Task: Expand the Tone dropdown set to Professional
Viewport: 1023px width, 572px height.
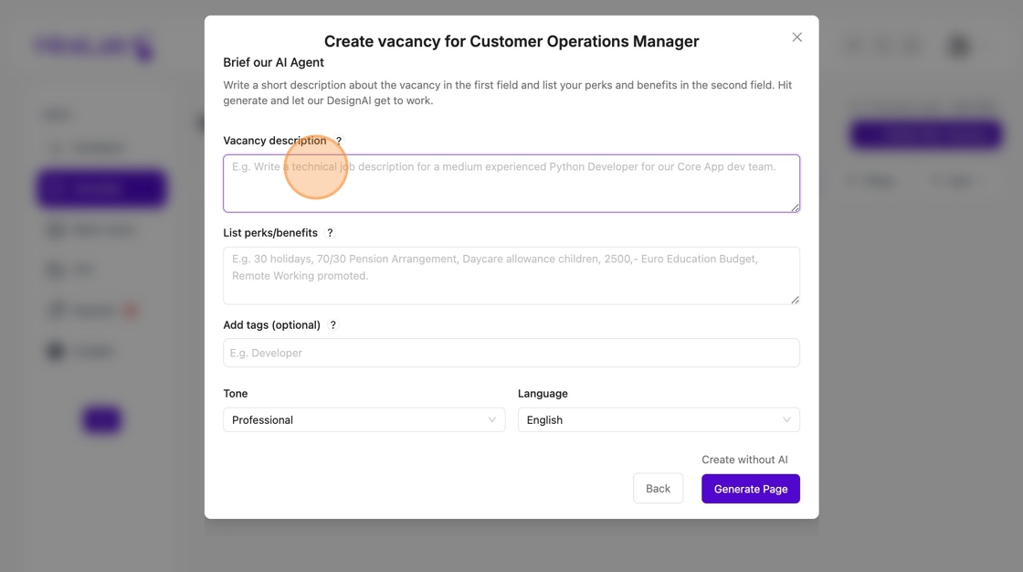Action: 364,420
